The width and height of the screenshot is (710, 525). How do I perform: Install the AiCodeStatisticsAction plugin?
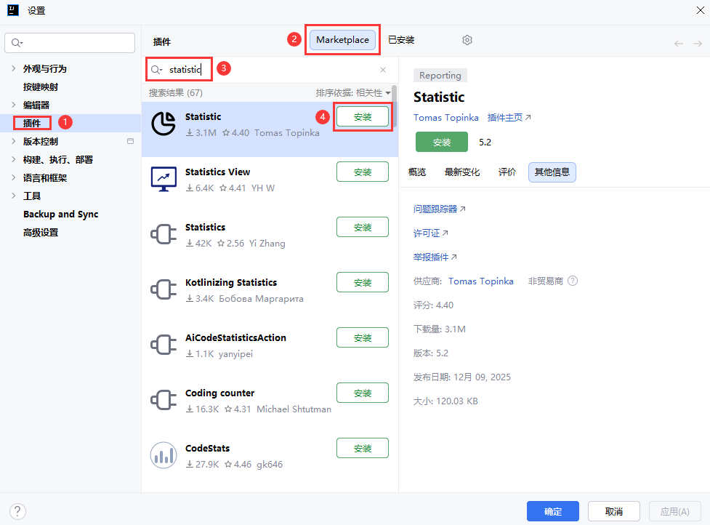(362, 338)
